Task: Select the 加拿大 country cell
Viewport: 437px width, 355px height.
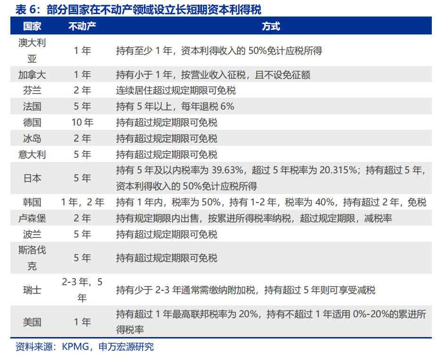Action: (x=32, y=75)
